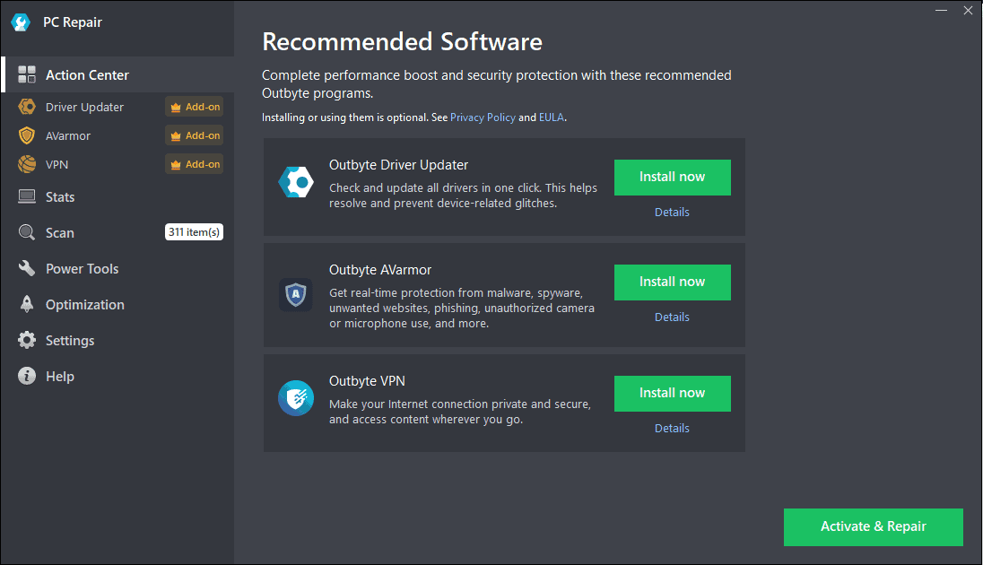Install Outbyte Driver Updater now
Viewport: 983px width, 565px height.
click(x=672, y=178)
